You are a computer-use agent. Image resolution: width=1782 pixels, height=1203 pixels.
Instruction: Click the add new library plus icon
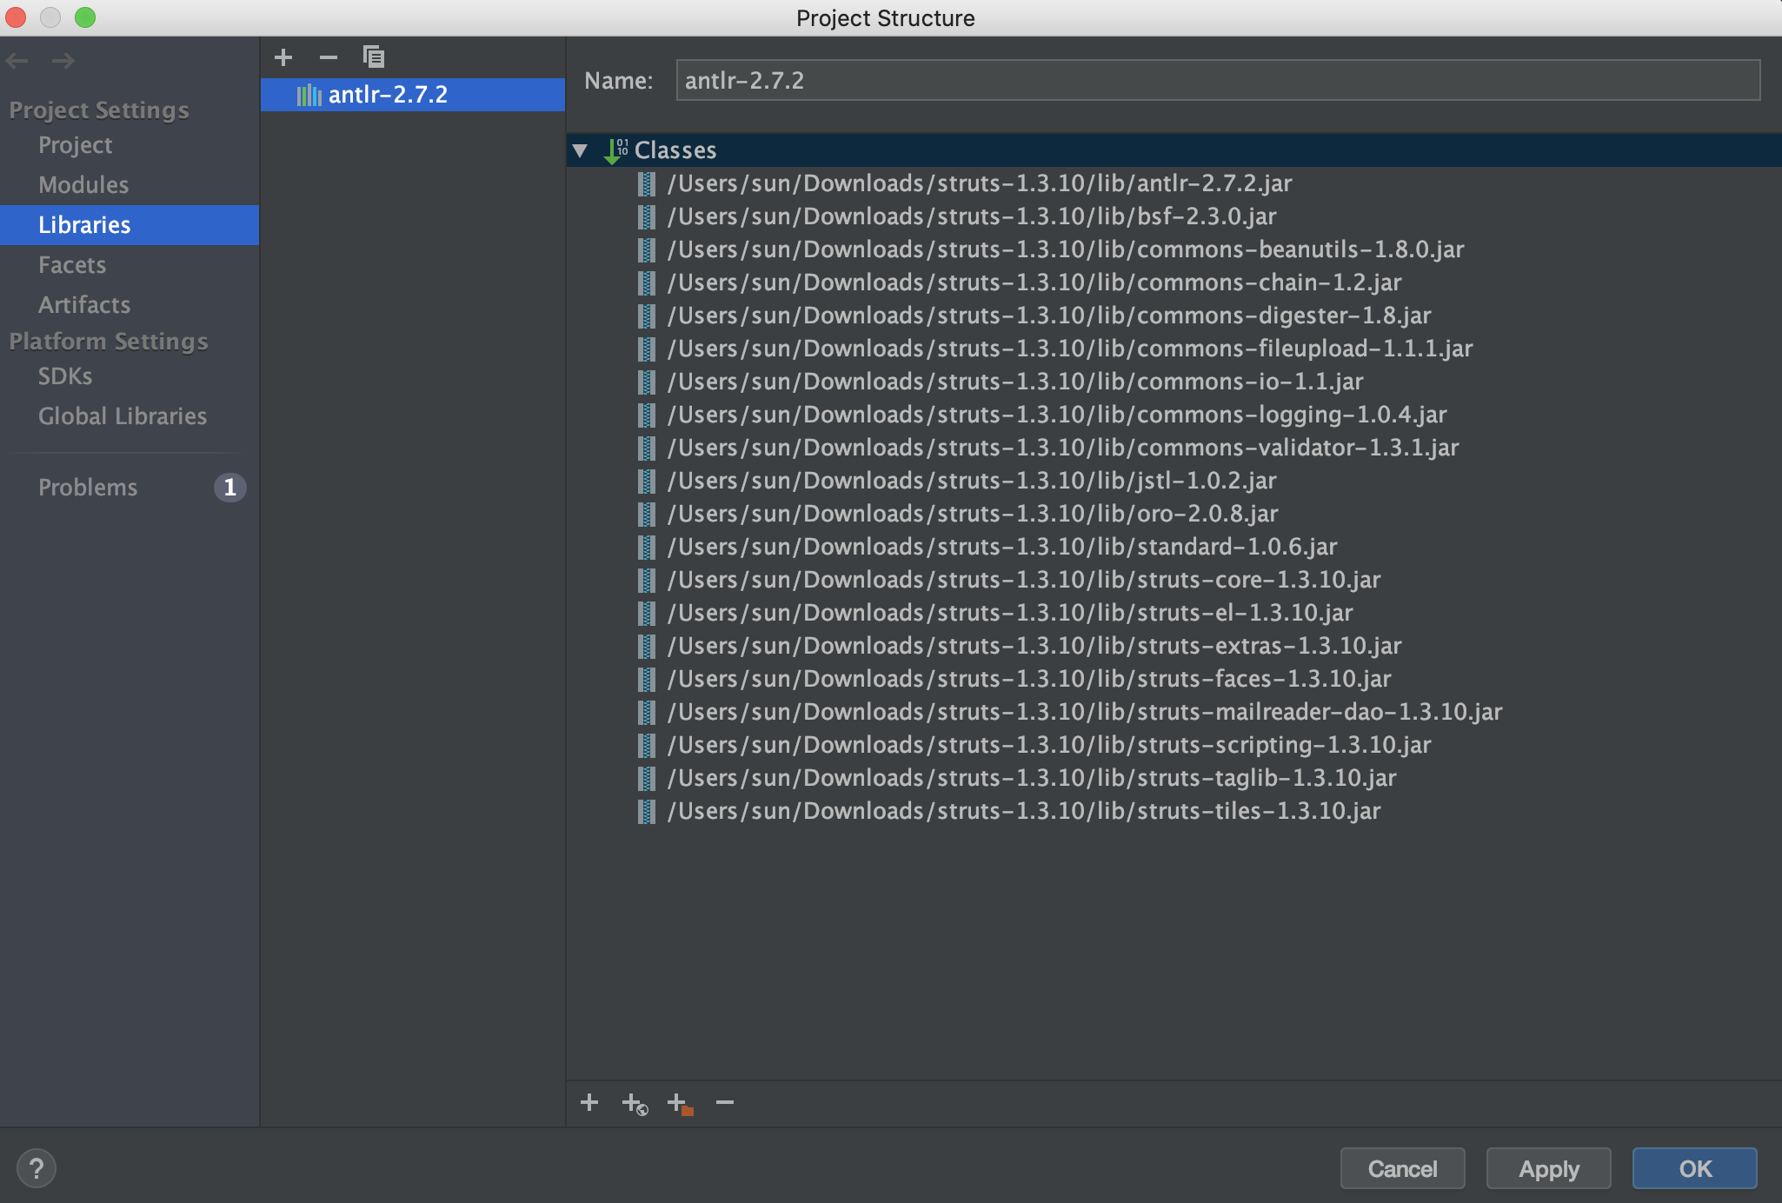point(283,57)
